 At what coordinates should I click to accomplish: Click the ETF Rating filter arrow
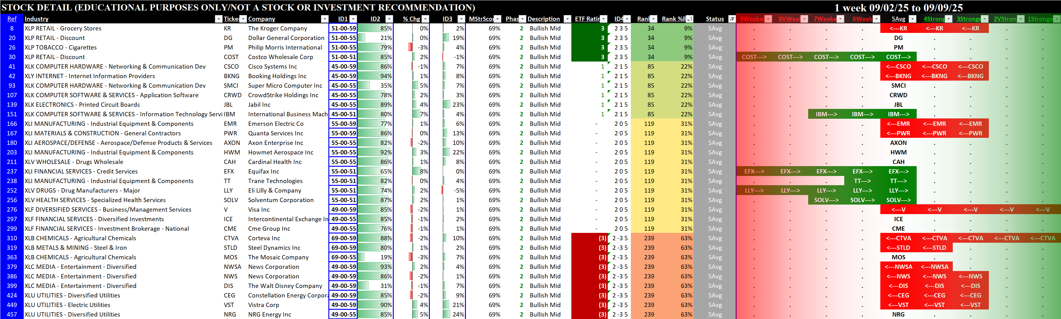pos(603,19)
